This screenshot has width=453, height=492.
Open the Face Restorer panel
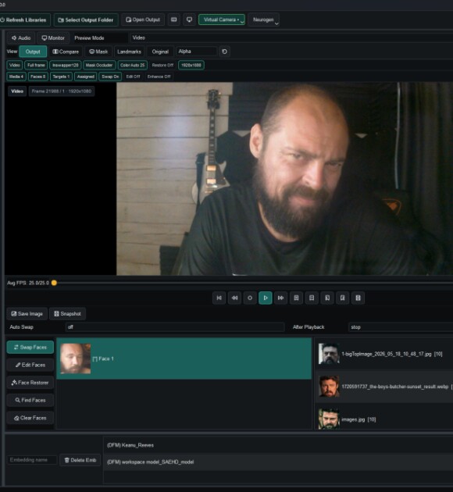pos(30,383)
